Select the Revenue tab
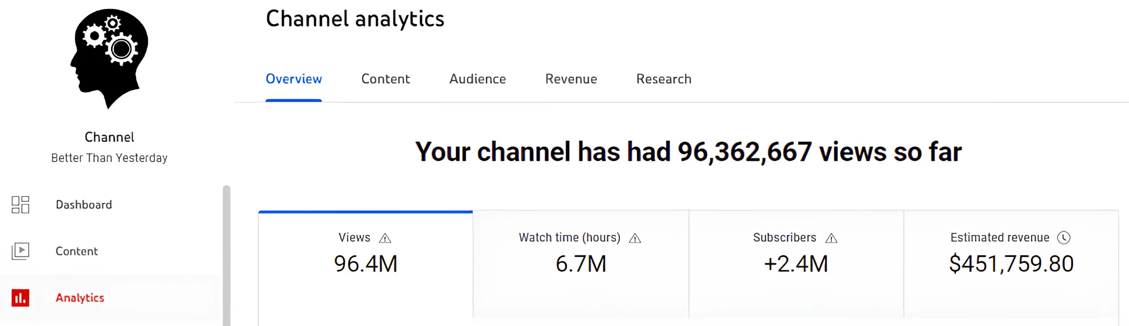The width and height of the screenshot is (1129, 326). (x=571, y=79)
